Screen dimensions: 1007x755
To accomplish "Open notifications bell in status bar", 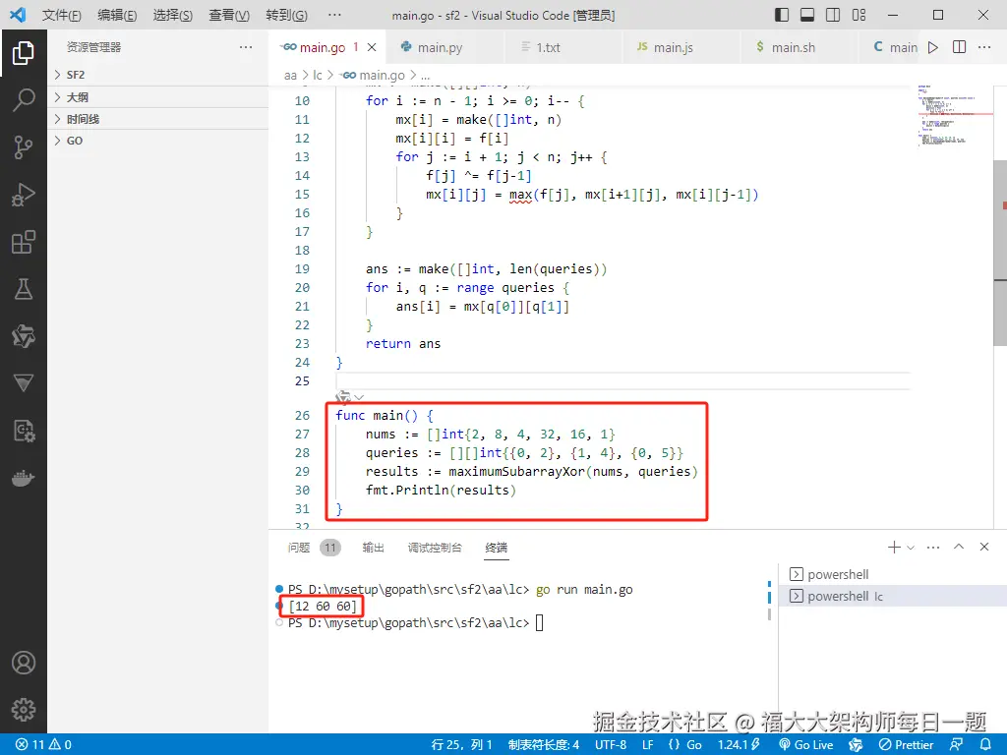I will pos(985,745).
